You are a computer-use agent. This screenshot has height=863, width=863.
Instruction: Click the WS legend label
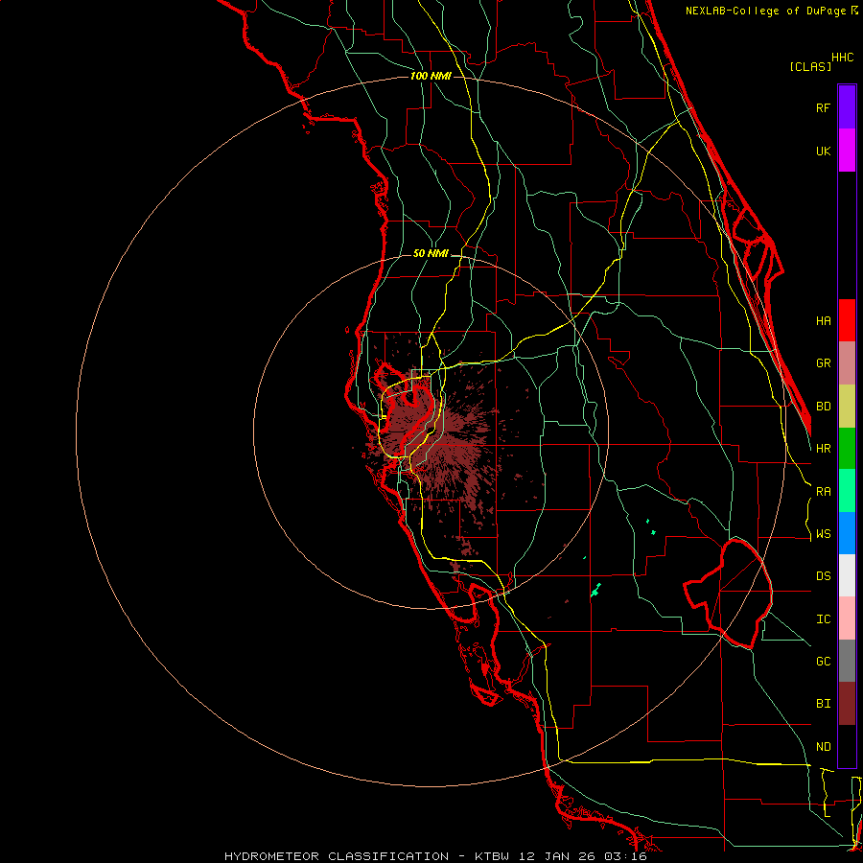824,534
